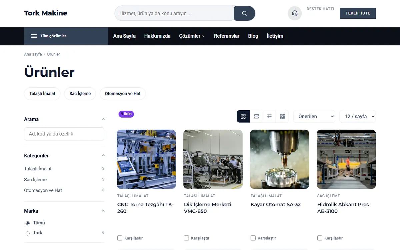Tick Karşılaştır for Kayar Otomat SA-32
Viewport: 400px width, 250px height.
click(x=253, y=238)
